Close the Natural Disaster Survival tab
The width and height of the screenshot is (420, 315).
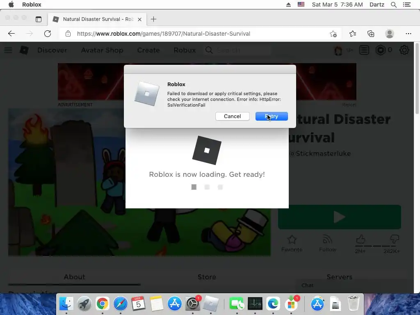coord(139,19)
